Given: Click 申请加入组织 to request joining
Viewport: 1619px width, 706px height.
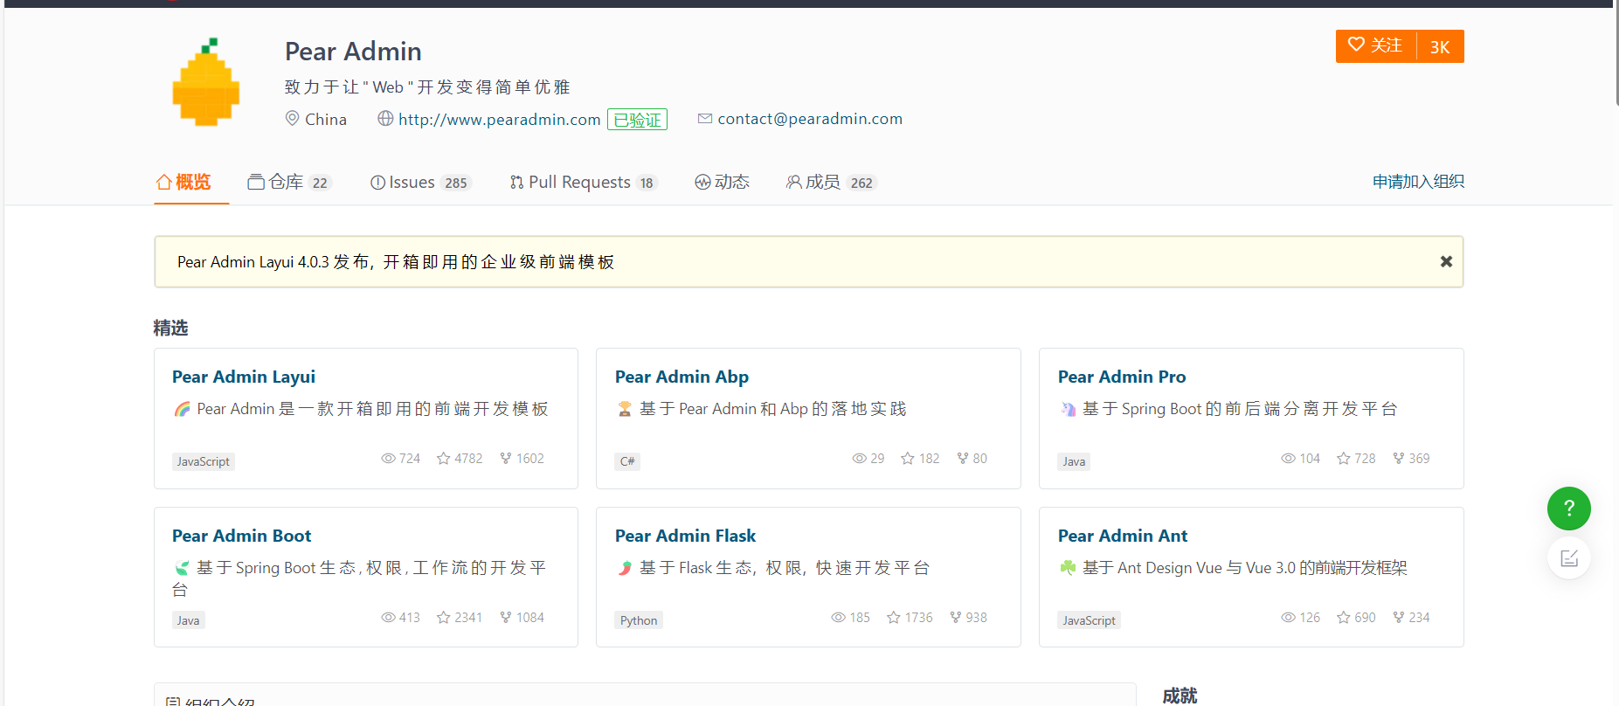Looking at the screenshot, I should coord(1417,182).
